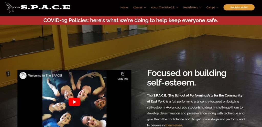Open the Camps menu item
Screen dimensions: 262x127
[x=211, y=7]
